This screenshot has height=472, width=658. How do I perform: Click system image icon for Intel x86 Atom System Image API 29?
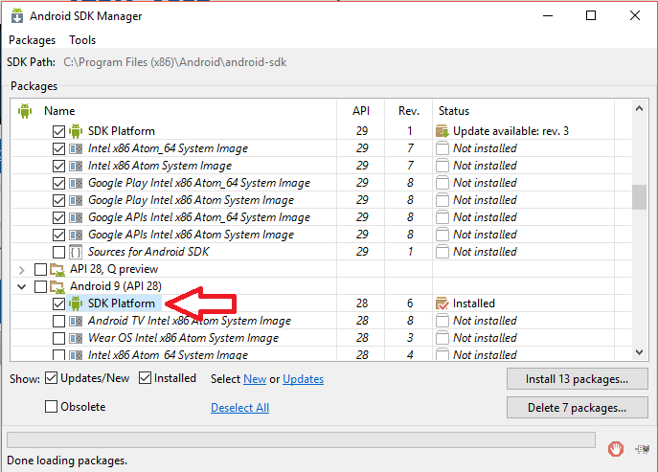76,166
